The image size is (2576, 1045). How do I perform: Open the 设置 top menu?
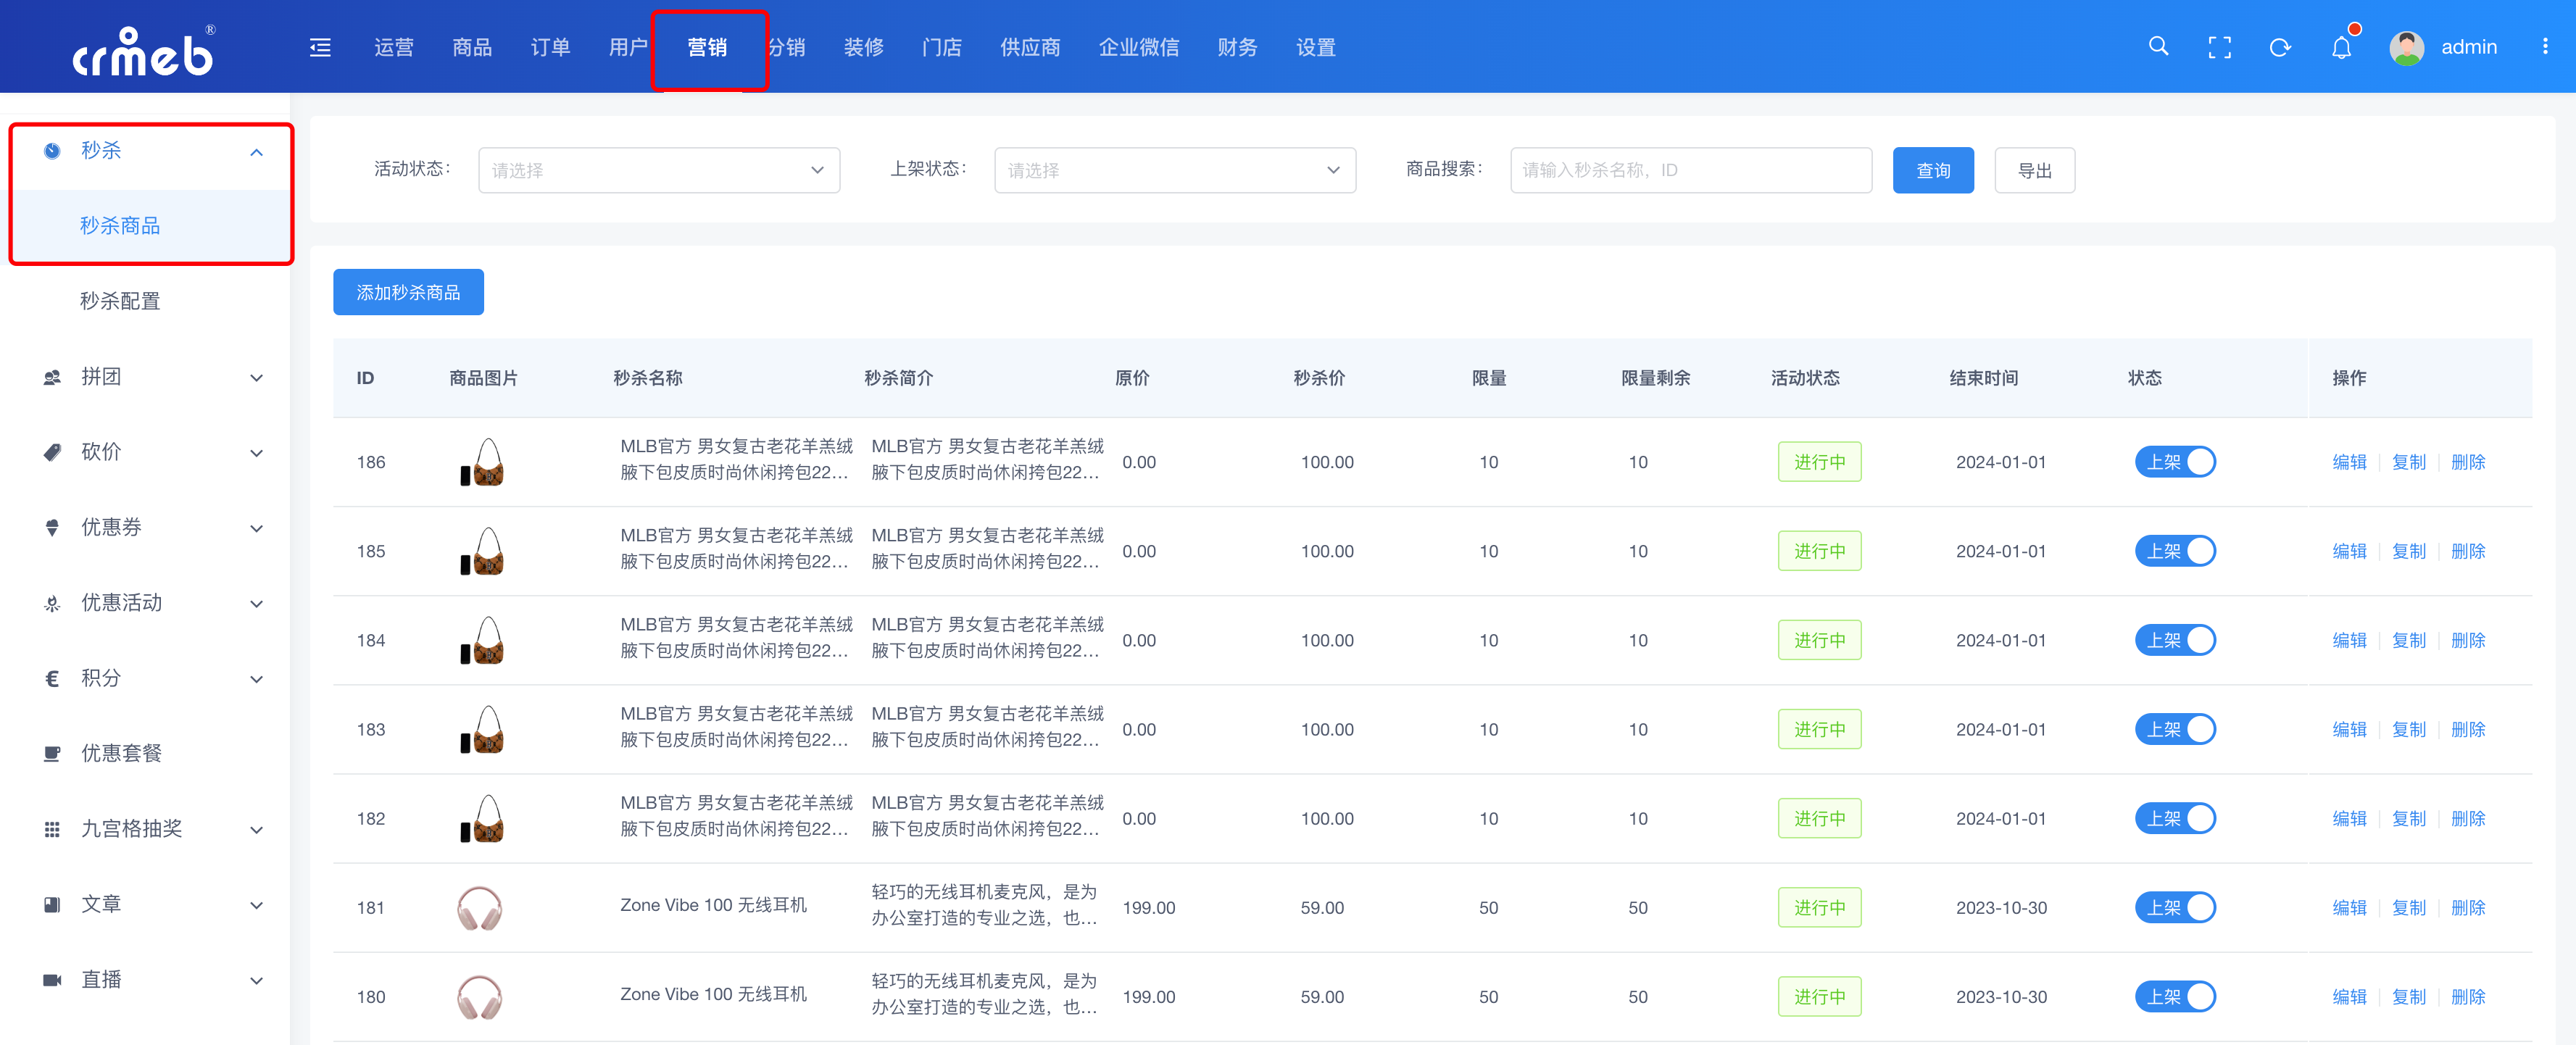1316,47
